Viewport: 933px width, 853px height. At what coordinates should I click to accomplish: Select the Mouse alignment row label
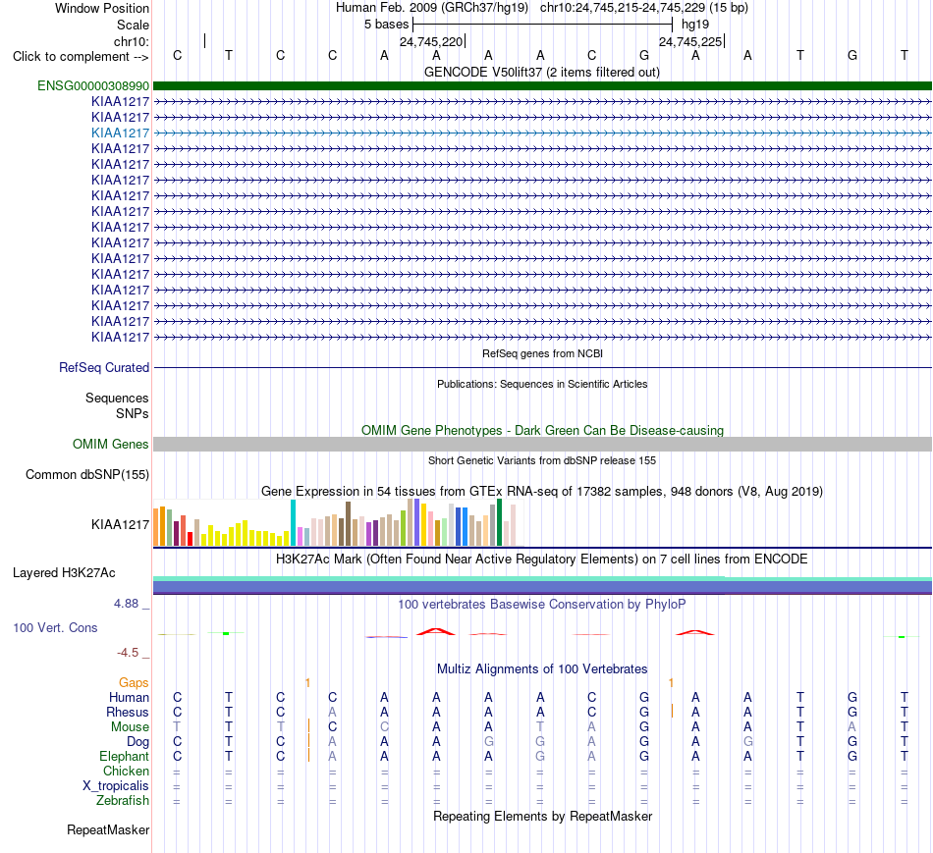coord(131,727)
